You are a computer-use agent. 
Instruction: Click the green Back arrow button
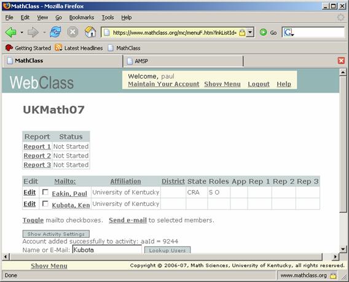(10, 32)
